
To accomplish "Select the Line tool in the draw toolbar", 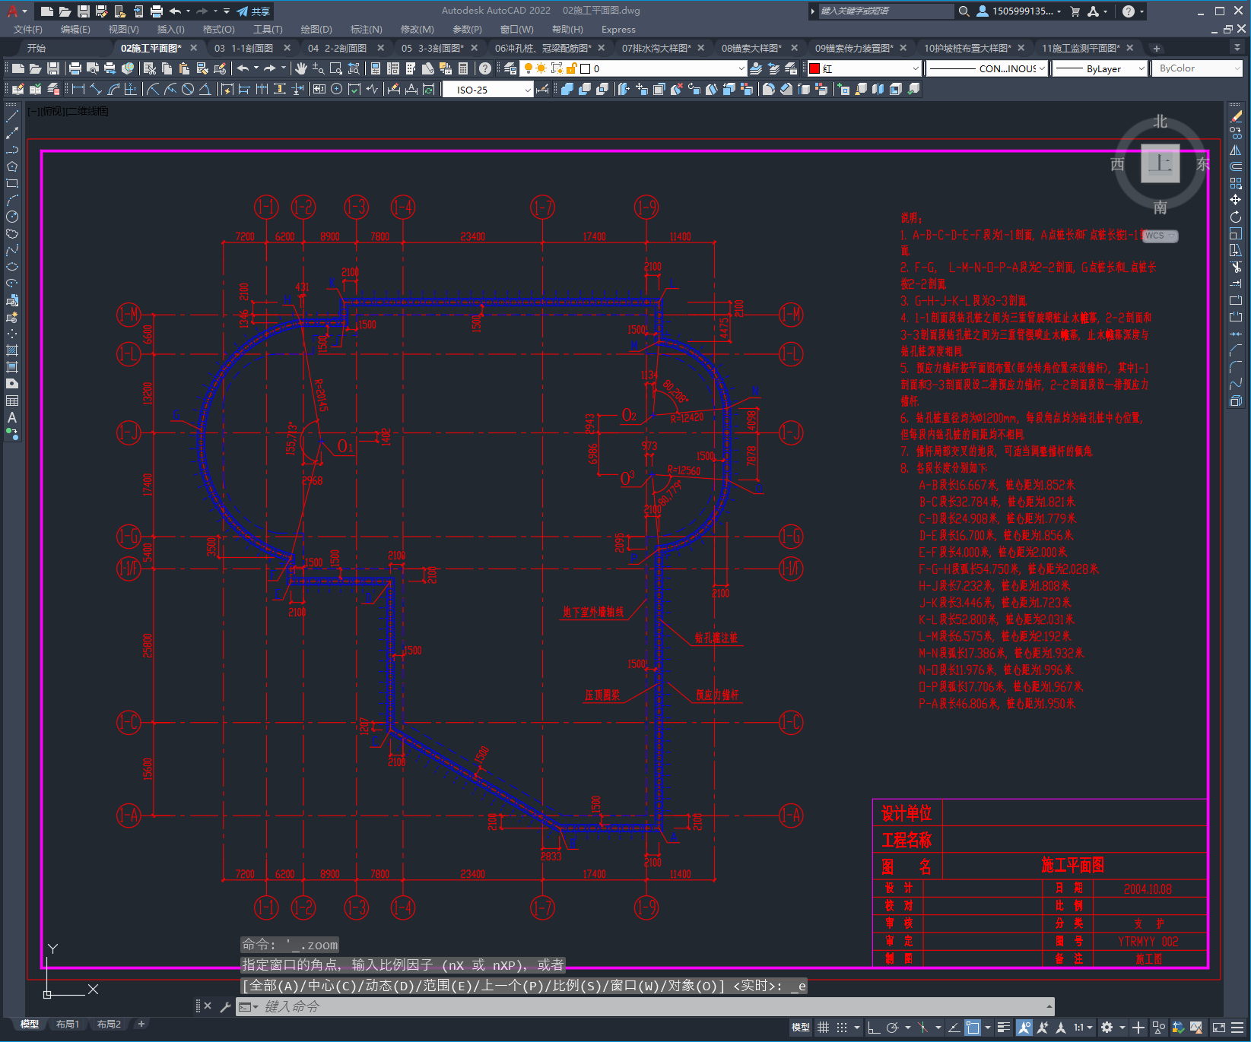I will [x=12, y=116].
